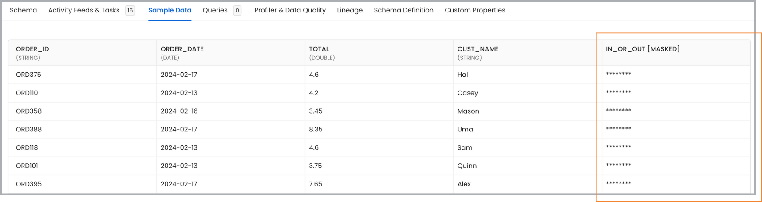This screenshot has width=762, height=202.
Task: Click the Sample Data tab
Action: pyautogui.click(x=170, y=10)
